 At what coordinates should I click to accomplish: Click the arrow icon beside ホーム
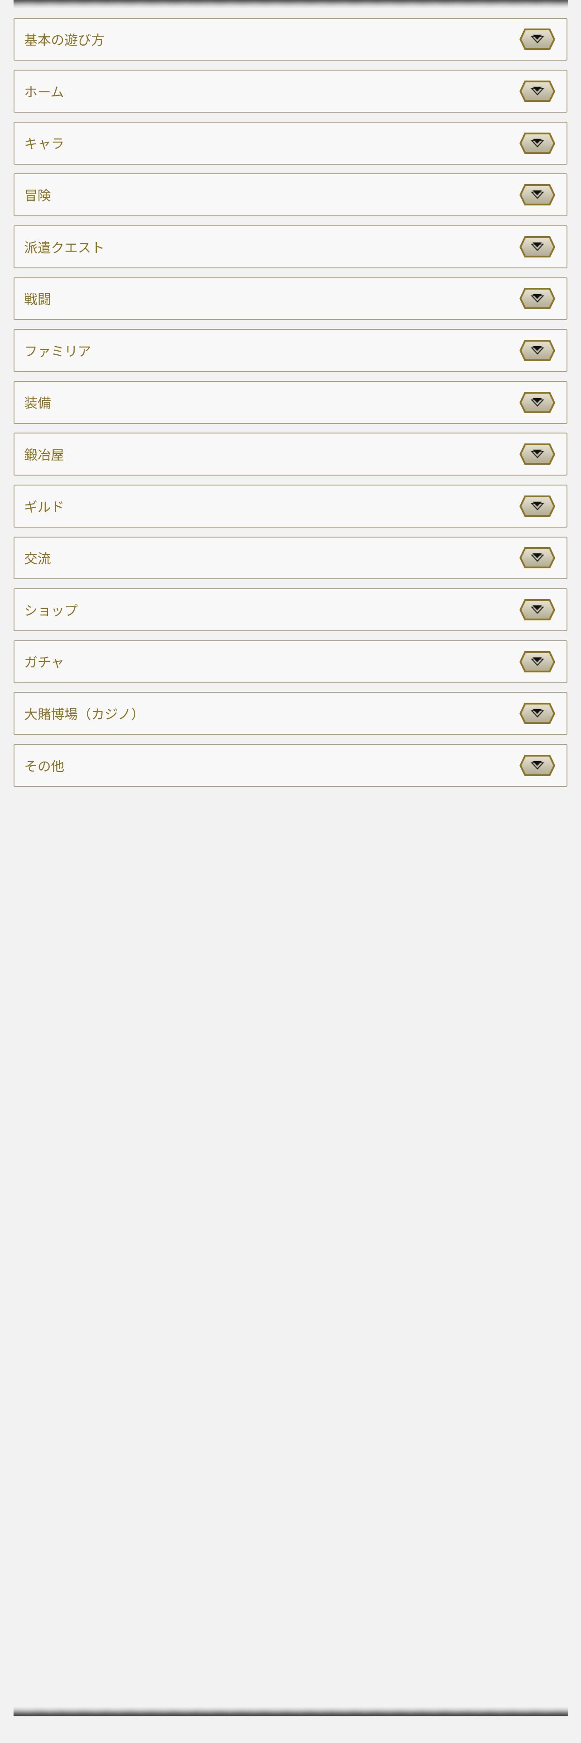[x=537, y=90]
